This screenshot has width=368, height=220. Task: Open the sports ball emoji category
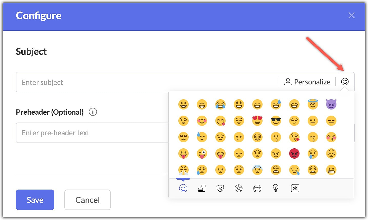(x=239, y=189)
